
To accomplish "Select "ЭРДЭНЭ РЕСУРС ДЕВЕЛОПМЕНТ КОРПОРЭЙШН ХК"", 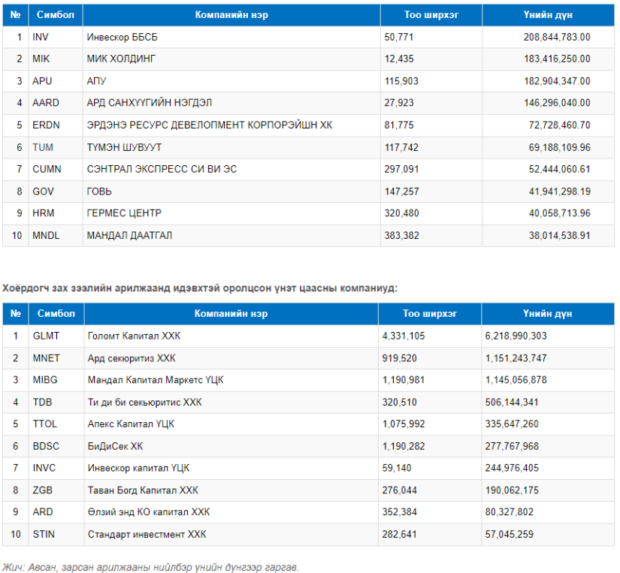I will [x=210, y=125].
